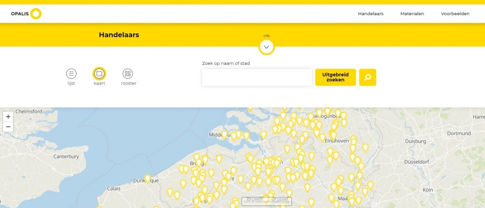Zoom out on the map
The height and width of the screenshot is (208, 485).
coord(8,127)
